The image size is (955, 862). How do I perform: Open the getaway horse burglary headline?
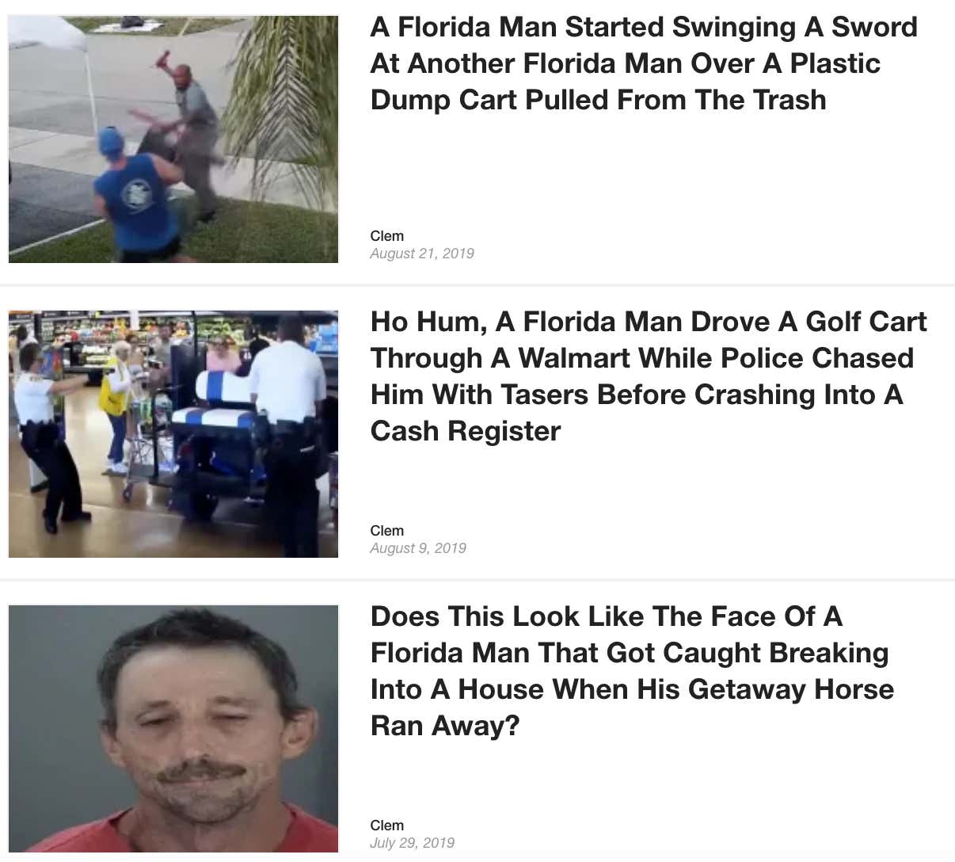tap(632, 671)
